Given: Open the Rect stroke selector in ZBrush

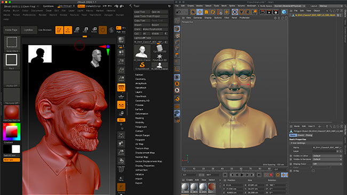Looking at the screenshot, I should (x=12, y=61).
